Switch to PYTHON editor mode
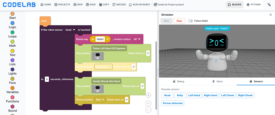This screenshot has width=275, height=115. [254, 4]
